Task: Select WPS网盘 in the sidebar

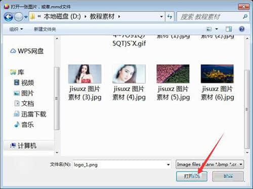Action: coord(27,51)
